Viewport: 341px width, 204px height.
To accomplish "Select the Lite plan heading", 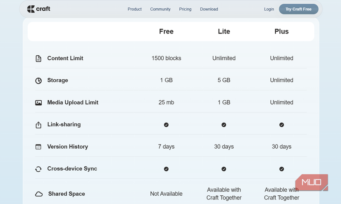I will click(224, 31).
